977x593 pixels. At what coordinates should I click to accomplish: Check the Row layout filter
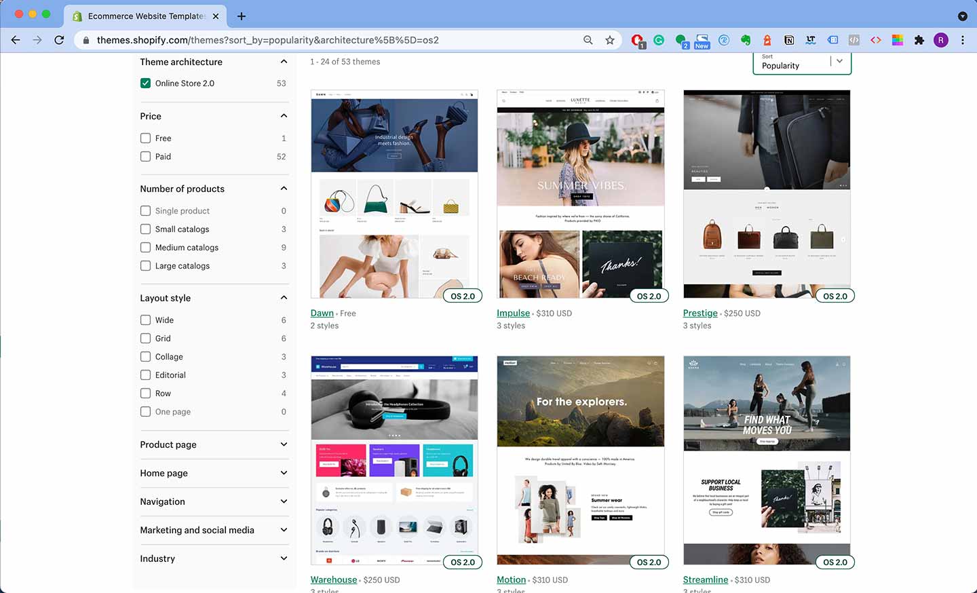point(145,394)
